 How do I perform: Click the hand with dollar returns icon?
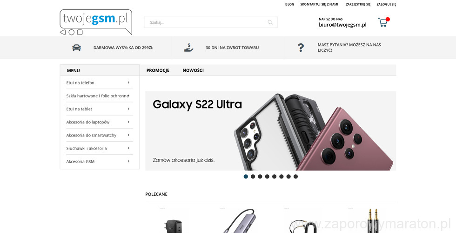[189, 48]
